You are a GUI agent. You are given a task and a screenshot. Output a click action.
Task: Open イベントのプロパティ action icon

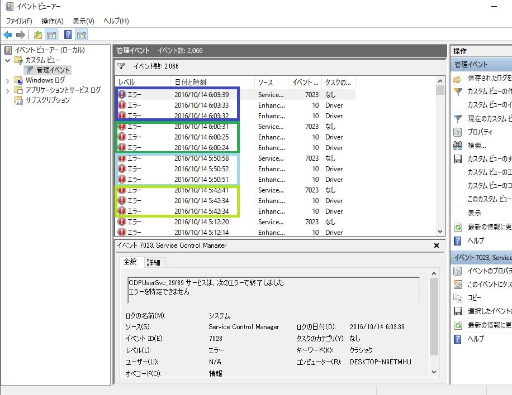click(x=458, y=271)
